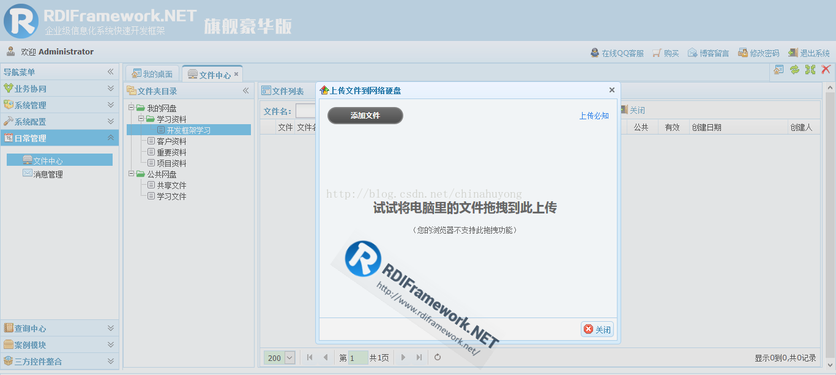Image resolution: width=836 pixels, height=375 pixels.
Task: Click the 退出系统 exit door icon
Action: coord(793,53)
